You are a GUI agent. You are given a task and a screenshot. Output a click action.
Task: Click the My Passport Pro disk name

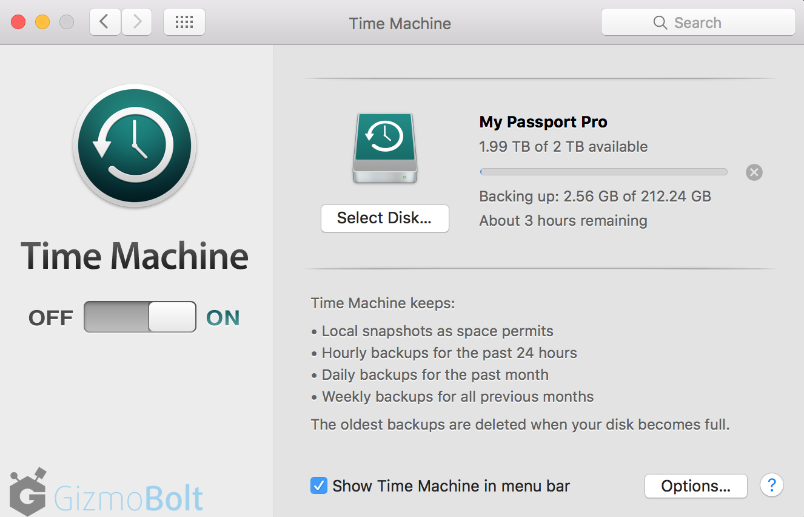[x=543, y=122]
